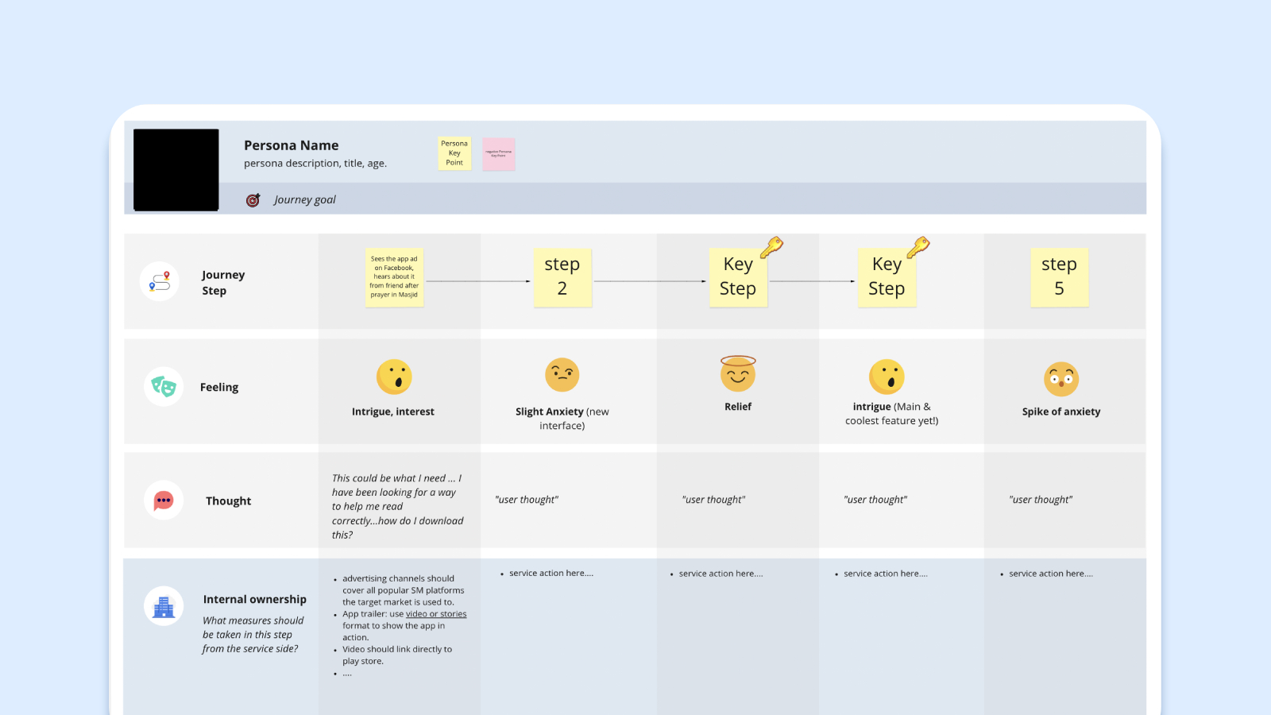Select the Thought row label
This screenshot has height=715, width=1271.
click(x=228, y=501)
